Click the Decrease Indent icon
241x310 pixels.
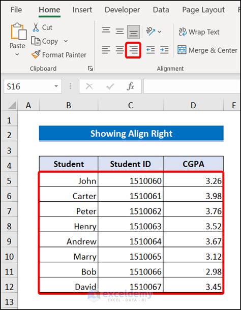[150, 50]
